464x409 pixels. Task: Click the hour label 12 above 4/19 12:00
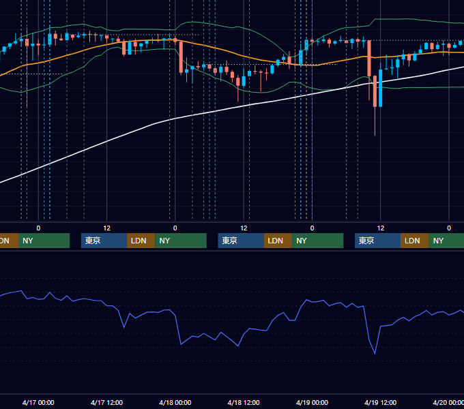pos(381,228)
